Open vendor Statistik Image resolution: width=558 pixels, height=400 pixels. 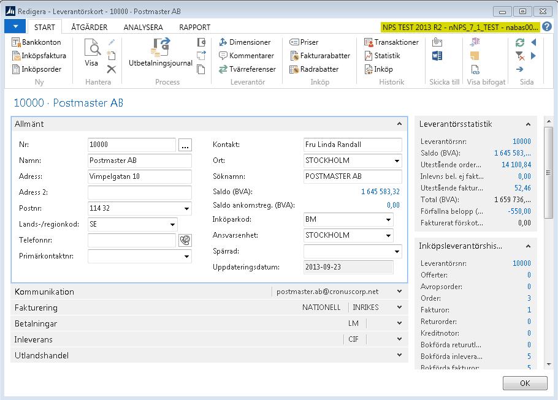pos(382,56)
